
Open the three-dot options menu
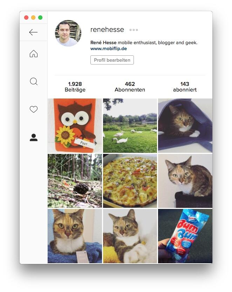point(134,30)
